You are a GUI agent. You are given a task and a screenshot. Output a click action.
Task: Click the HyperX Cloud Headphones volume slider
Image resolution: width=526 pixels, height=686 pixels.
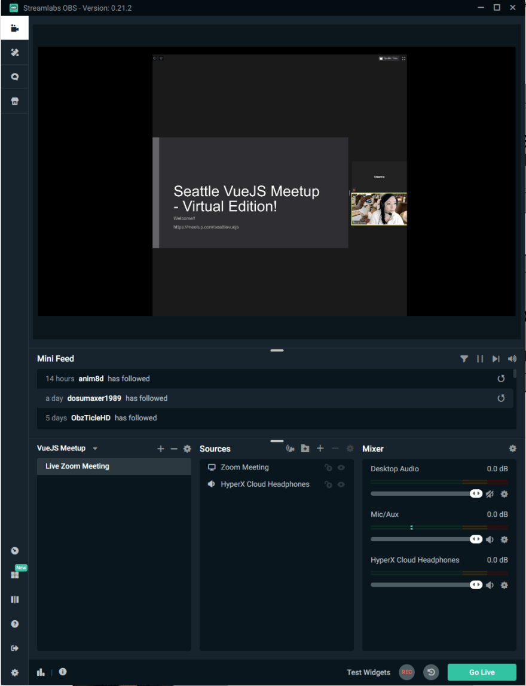point(426,584)
